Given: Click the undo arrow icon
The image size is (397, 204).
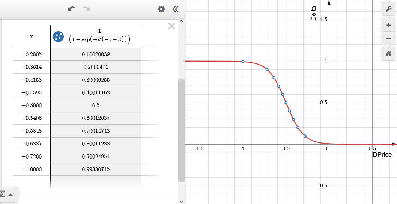Looking at the screenshot, I should (71, 9).
